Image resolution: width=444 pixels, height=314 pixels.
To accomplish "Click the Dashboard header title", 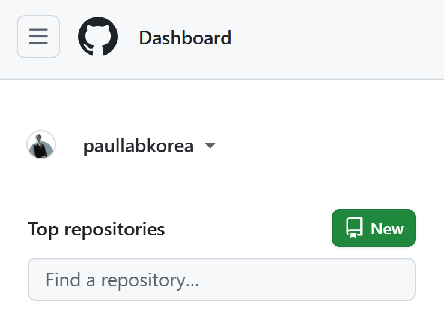I will 185,38.
